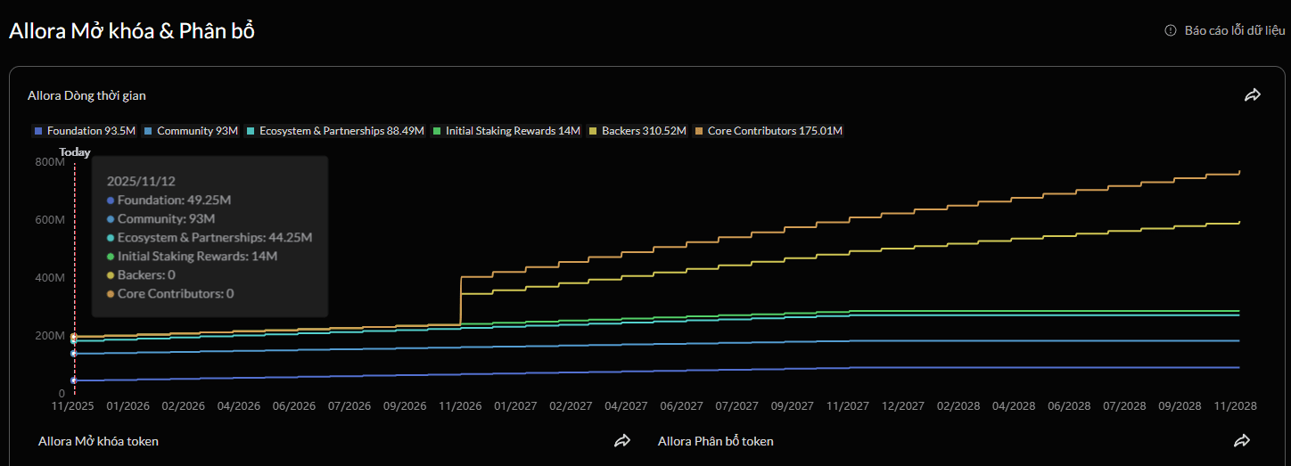1291x466 pixels.
Task: Click the Today marker on the timeline
Action: click(x=75, y=152)
